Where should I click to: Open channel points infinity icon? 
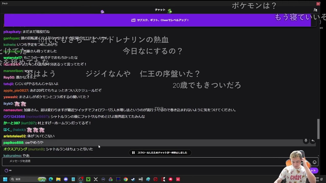[8, 170]
